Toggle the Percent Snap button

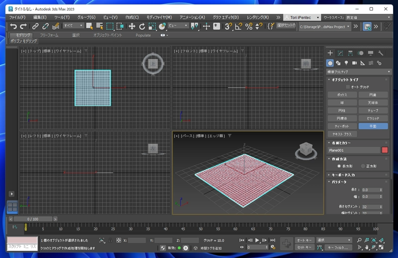click(249, 26)
